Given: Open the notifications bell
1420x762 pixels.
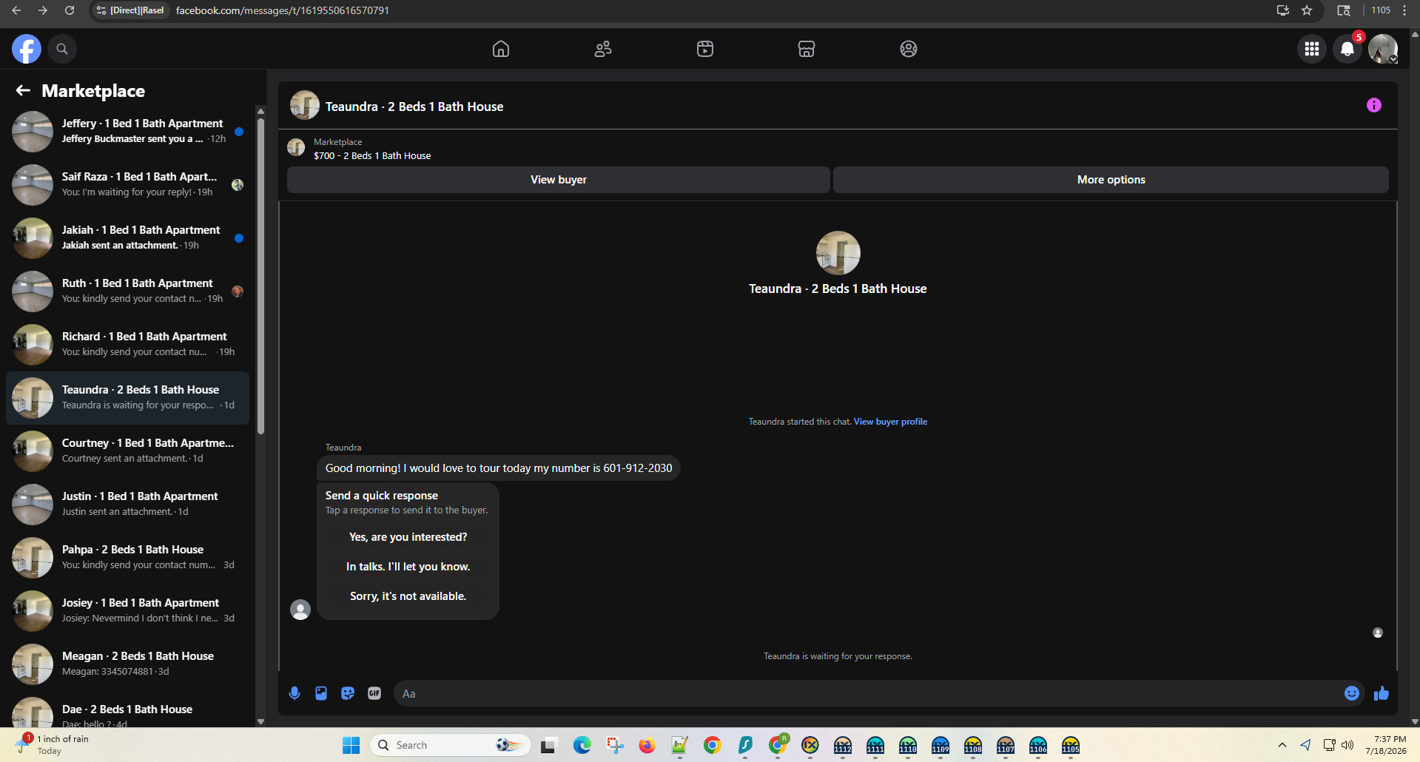Looking at the screenshot, I should tap(1347, 49).
